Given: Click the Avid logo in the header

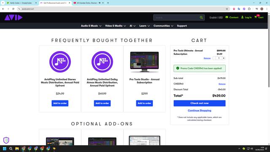Looking at the screenshot, I should point(13,17).
